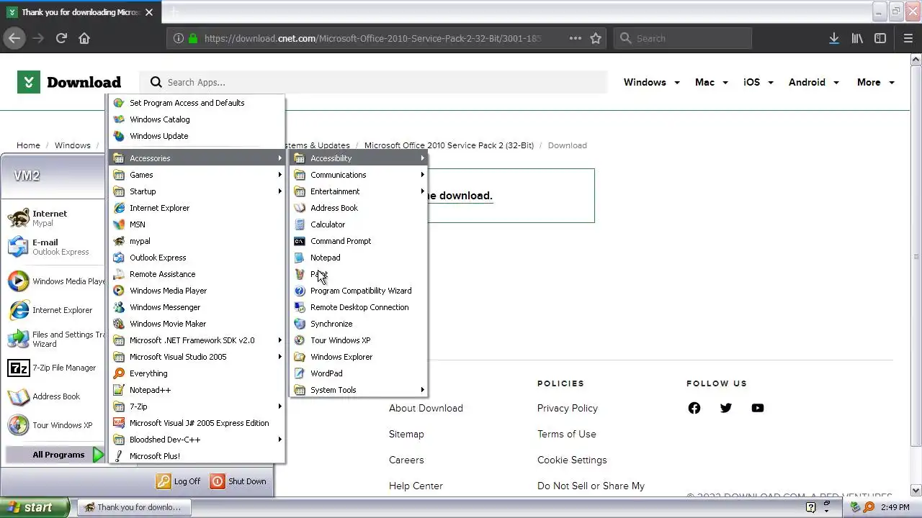Image resolution: width=922 pixels, height=518 pixels.
Task: Visit the Twitter icon under Follow Us
Action: tap(726, 408)
